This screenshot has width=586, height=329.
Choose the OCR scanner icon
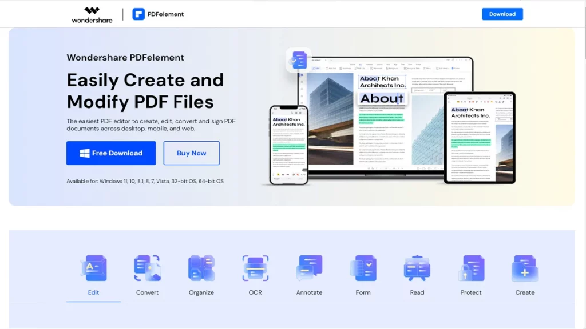coord(255,268)
